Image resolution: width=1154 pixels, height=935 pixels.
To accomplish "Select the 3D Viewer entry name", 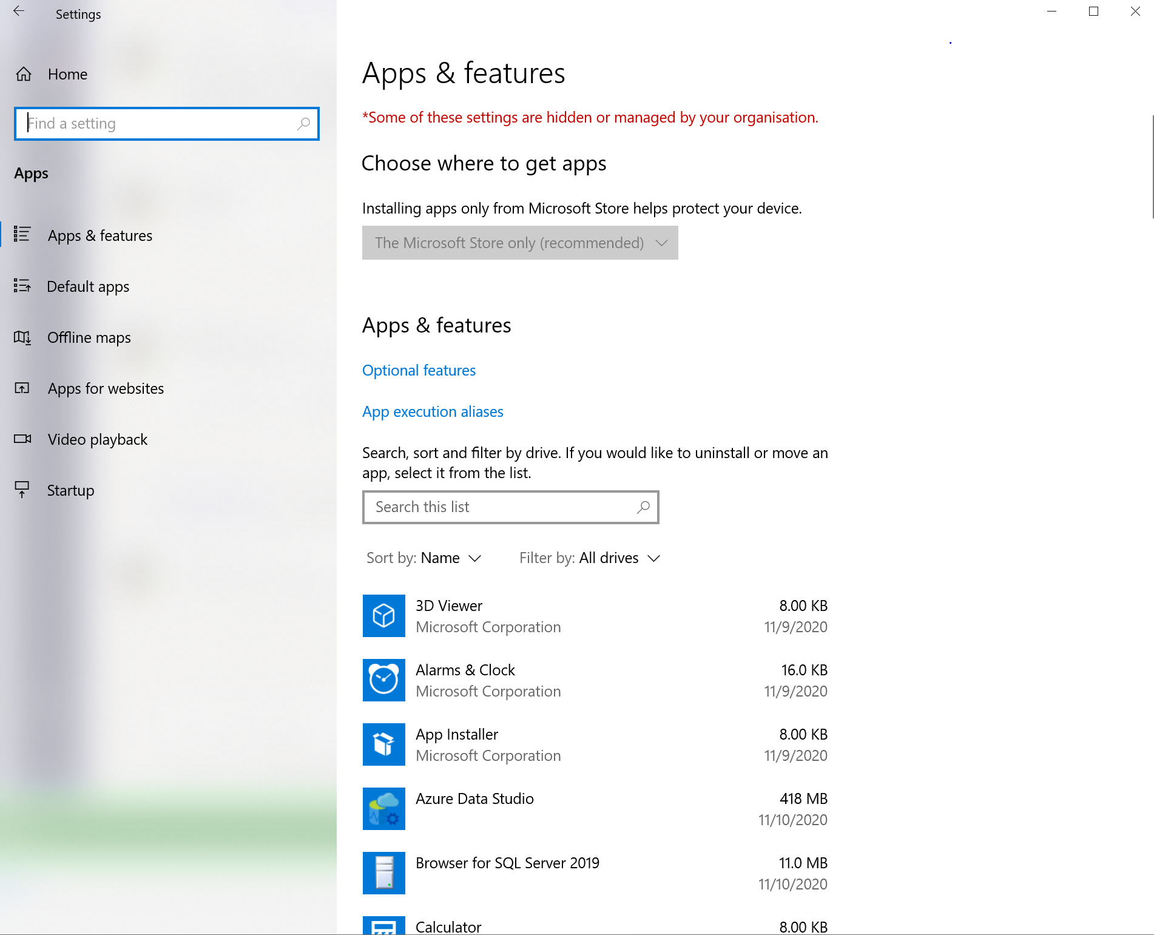I will 449,606.
